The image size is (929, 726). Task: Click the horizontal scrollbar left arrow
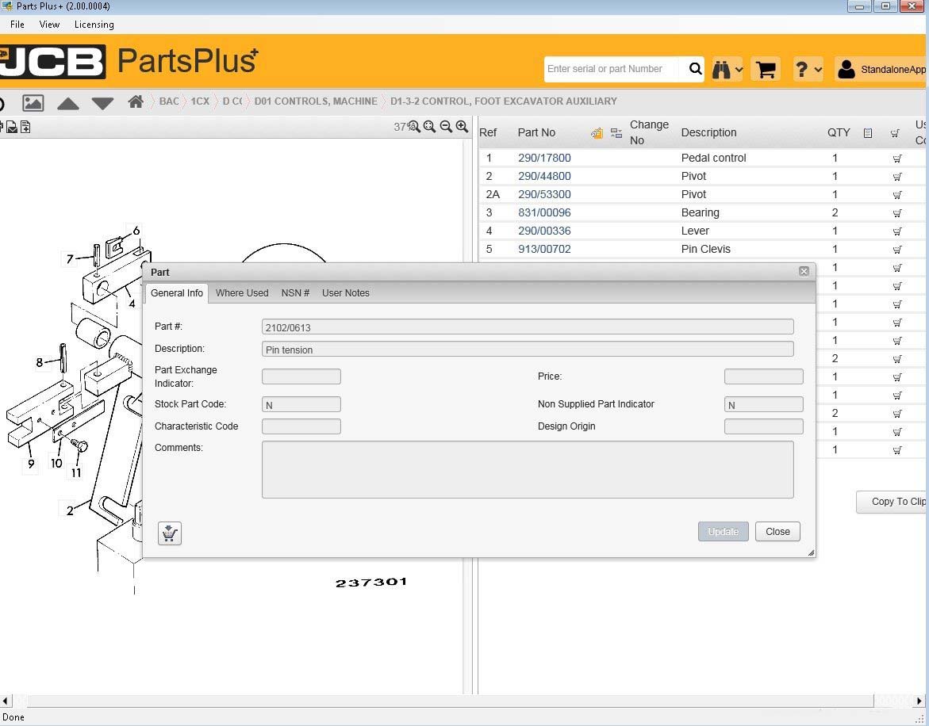6,701
